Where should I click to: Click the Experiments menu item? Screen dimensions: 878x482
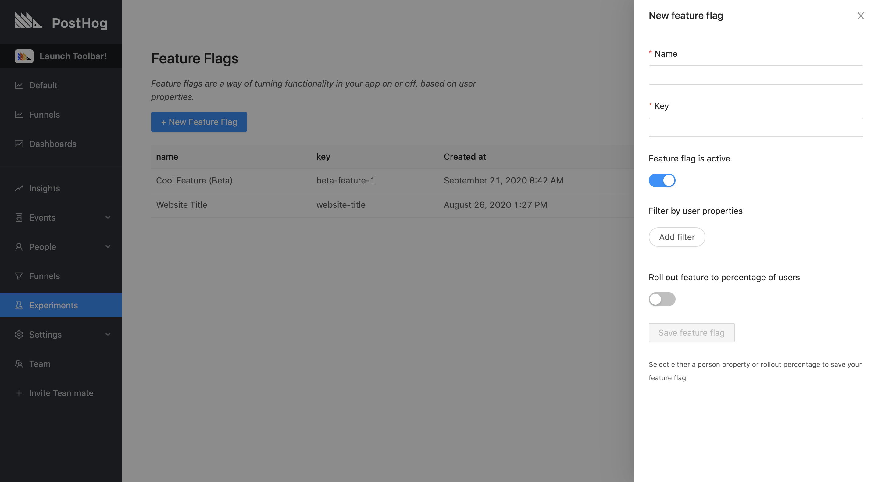pos(53,305)
